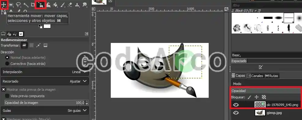Switch to the Device Status tab icon
The image size is (302, 120).
(x=9, y=34)
